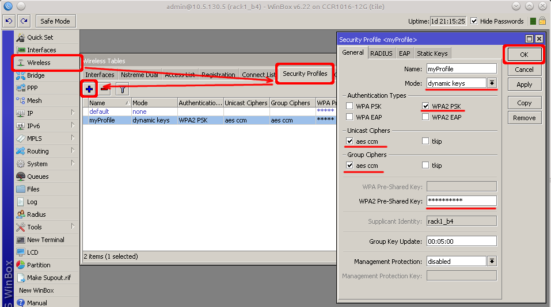
Task: Click the Apply button
Action: pos(524,85)
